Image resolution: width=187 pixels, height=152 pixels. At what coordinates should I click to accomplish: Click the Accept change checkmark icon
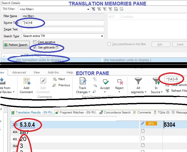click(106, 82)
